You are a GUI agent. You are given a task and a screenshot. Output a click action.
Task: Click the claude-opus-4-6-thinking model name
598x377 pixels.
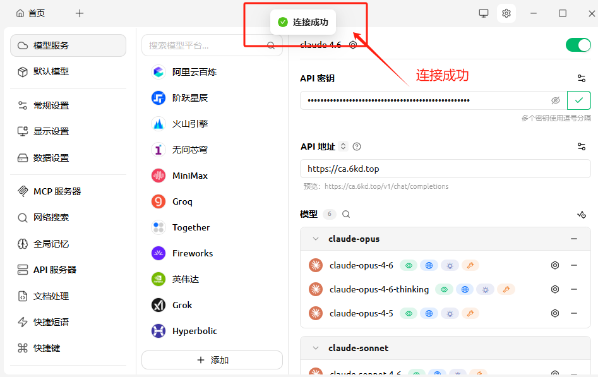(x=379, y=289)
